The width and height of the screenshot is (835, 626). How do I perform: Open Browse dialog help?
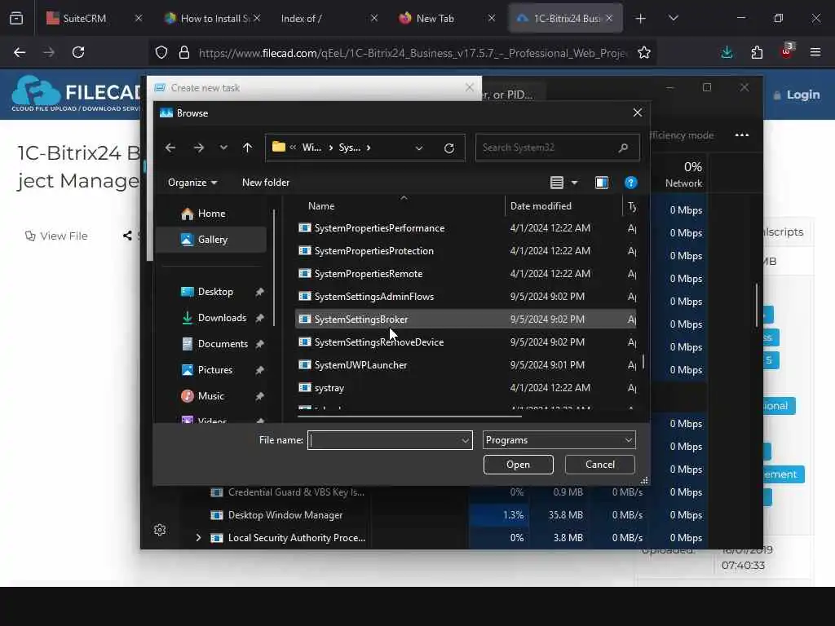630,183
